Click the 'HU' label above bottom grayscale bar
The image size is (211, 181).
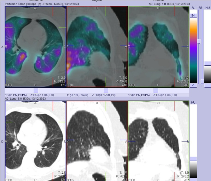[193, 103]
